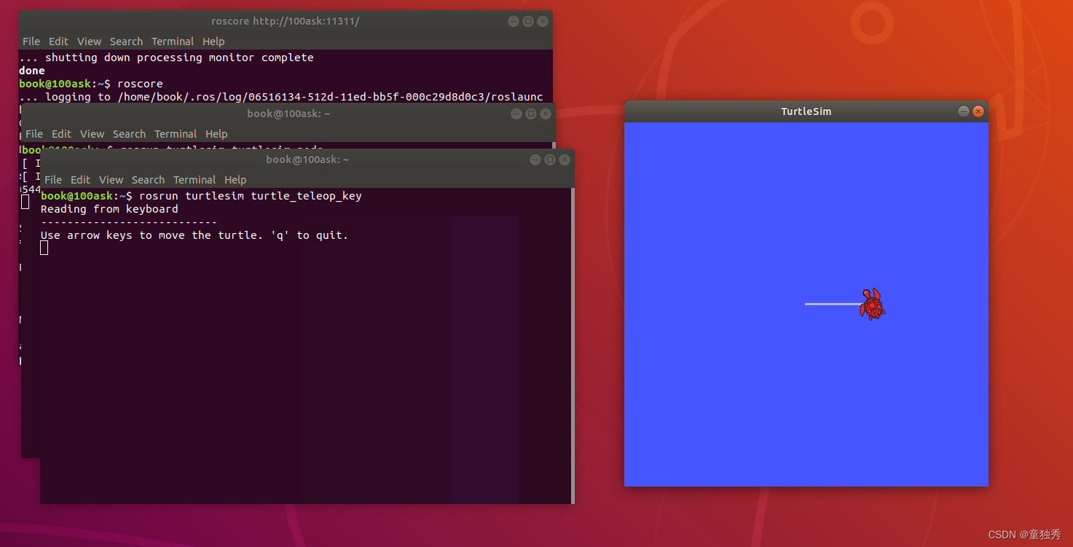This screenshot has height=547, width=1073.
Task: Open Terminal menu in middle book@100ask terminal
Action: pyautogui.click(x=176, y=134)
